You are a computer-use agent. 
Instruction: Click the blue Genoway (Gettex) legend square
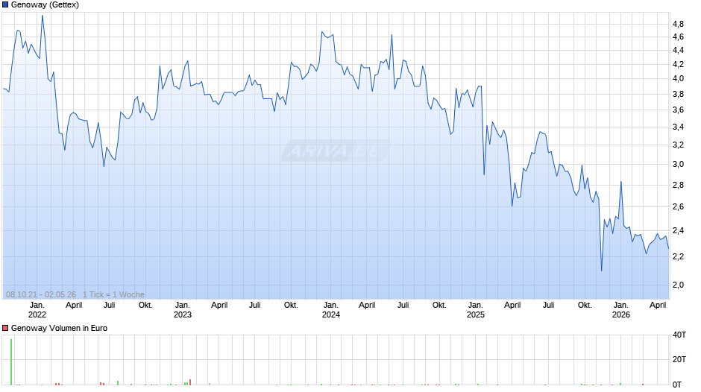coord(5,5)
